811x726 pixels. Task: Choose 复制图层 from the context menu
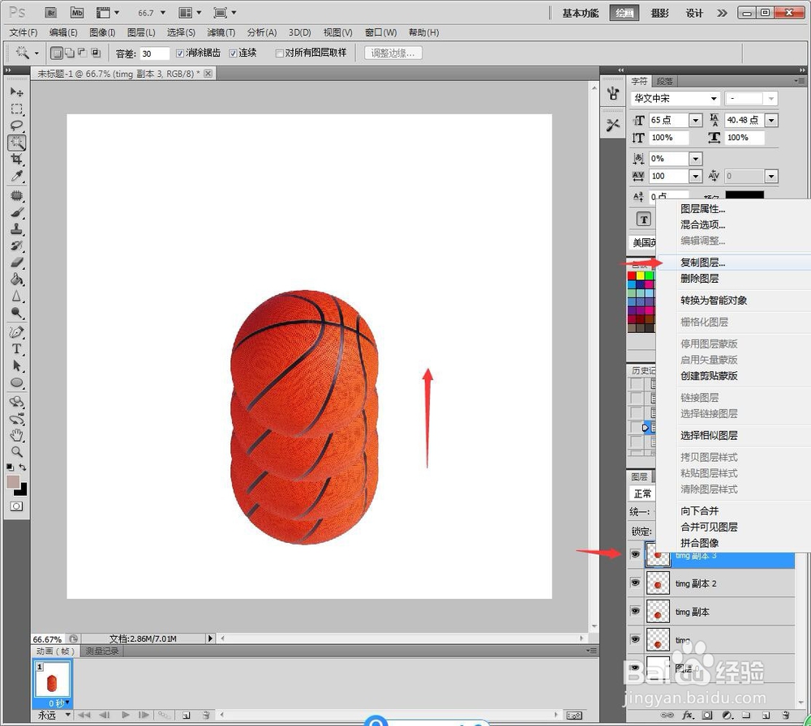tap(702, 263)
